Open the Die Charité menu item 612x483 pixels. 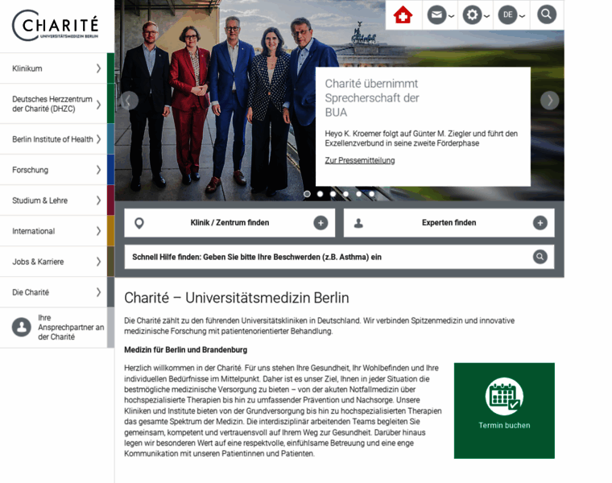pyautogui.click(x=53, y=292)
